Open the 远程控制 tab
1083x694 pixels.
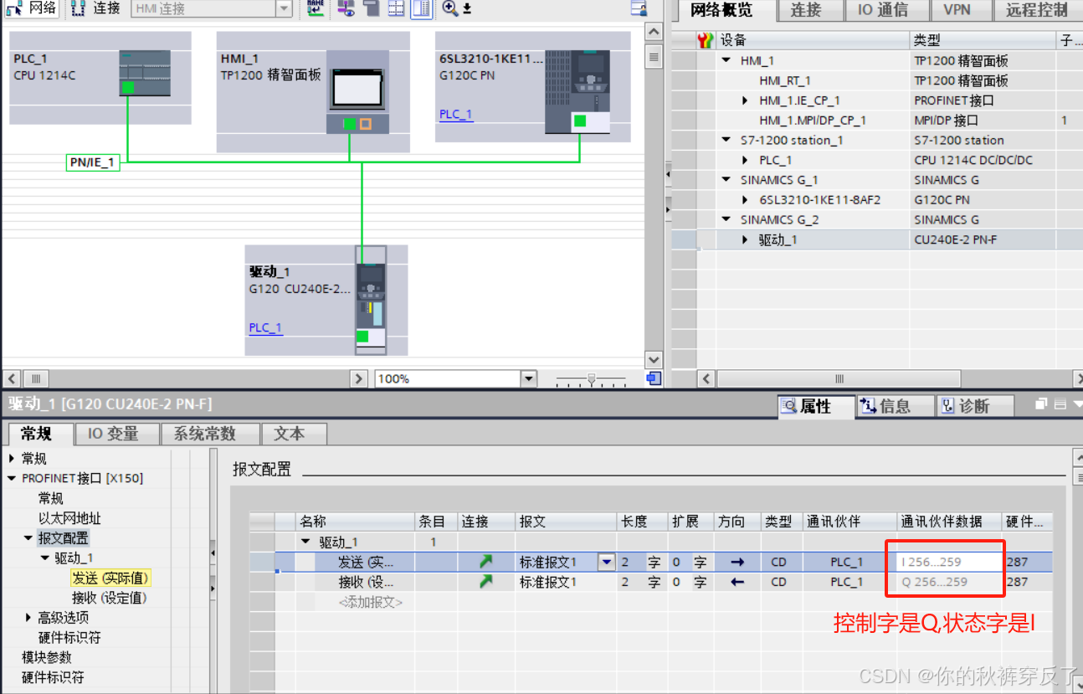pos(1037,10)
